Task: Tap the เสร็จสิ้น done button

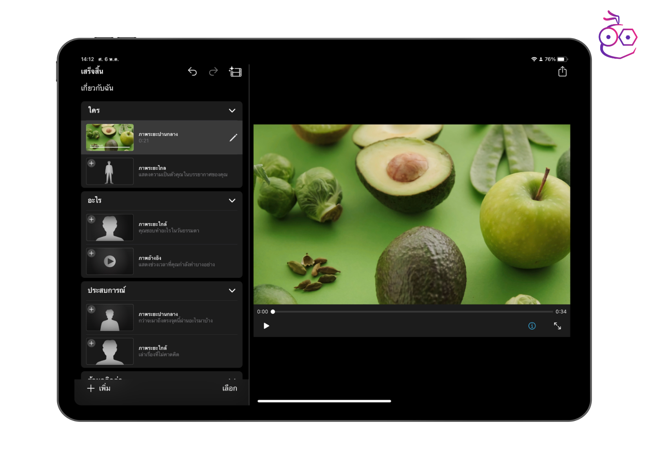Action: pos(92,71)
